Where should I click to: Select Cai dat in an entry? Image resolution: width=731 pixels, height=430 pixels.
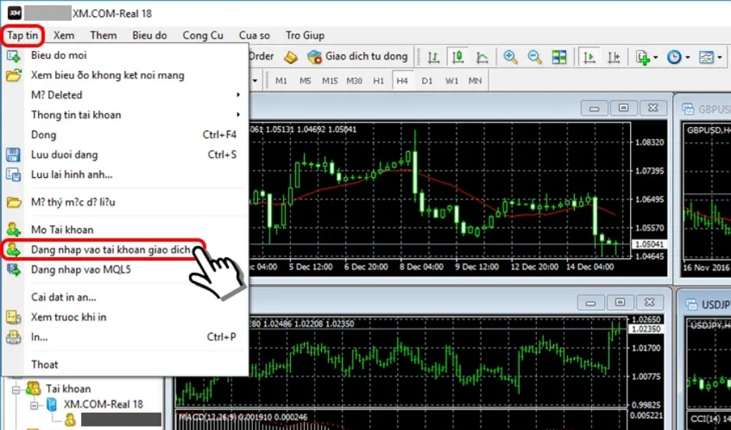[x=125, y=297]
